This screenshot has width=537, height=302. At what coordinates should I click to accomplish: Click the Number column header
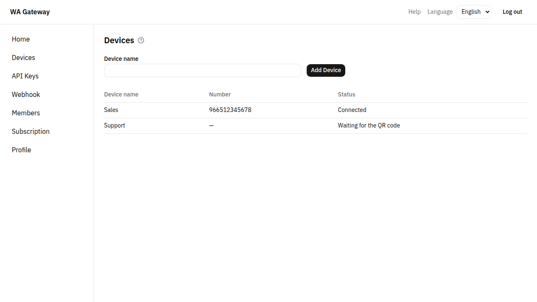pyautogui.click(x=220, y=94)
